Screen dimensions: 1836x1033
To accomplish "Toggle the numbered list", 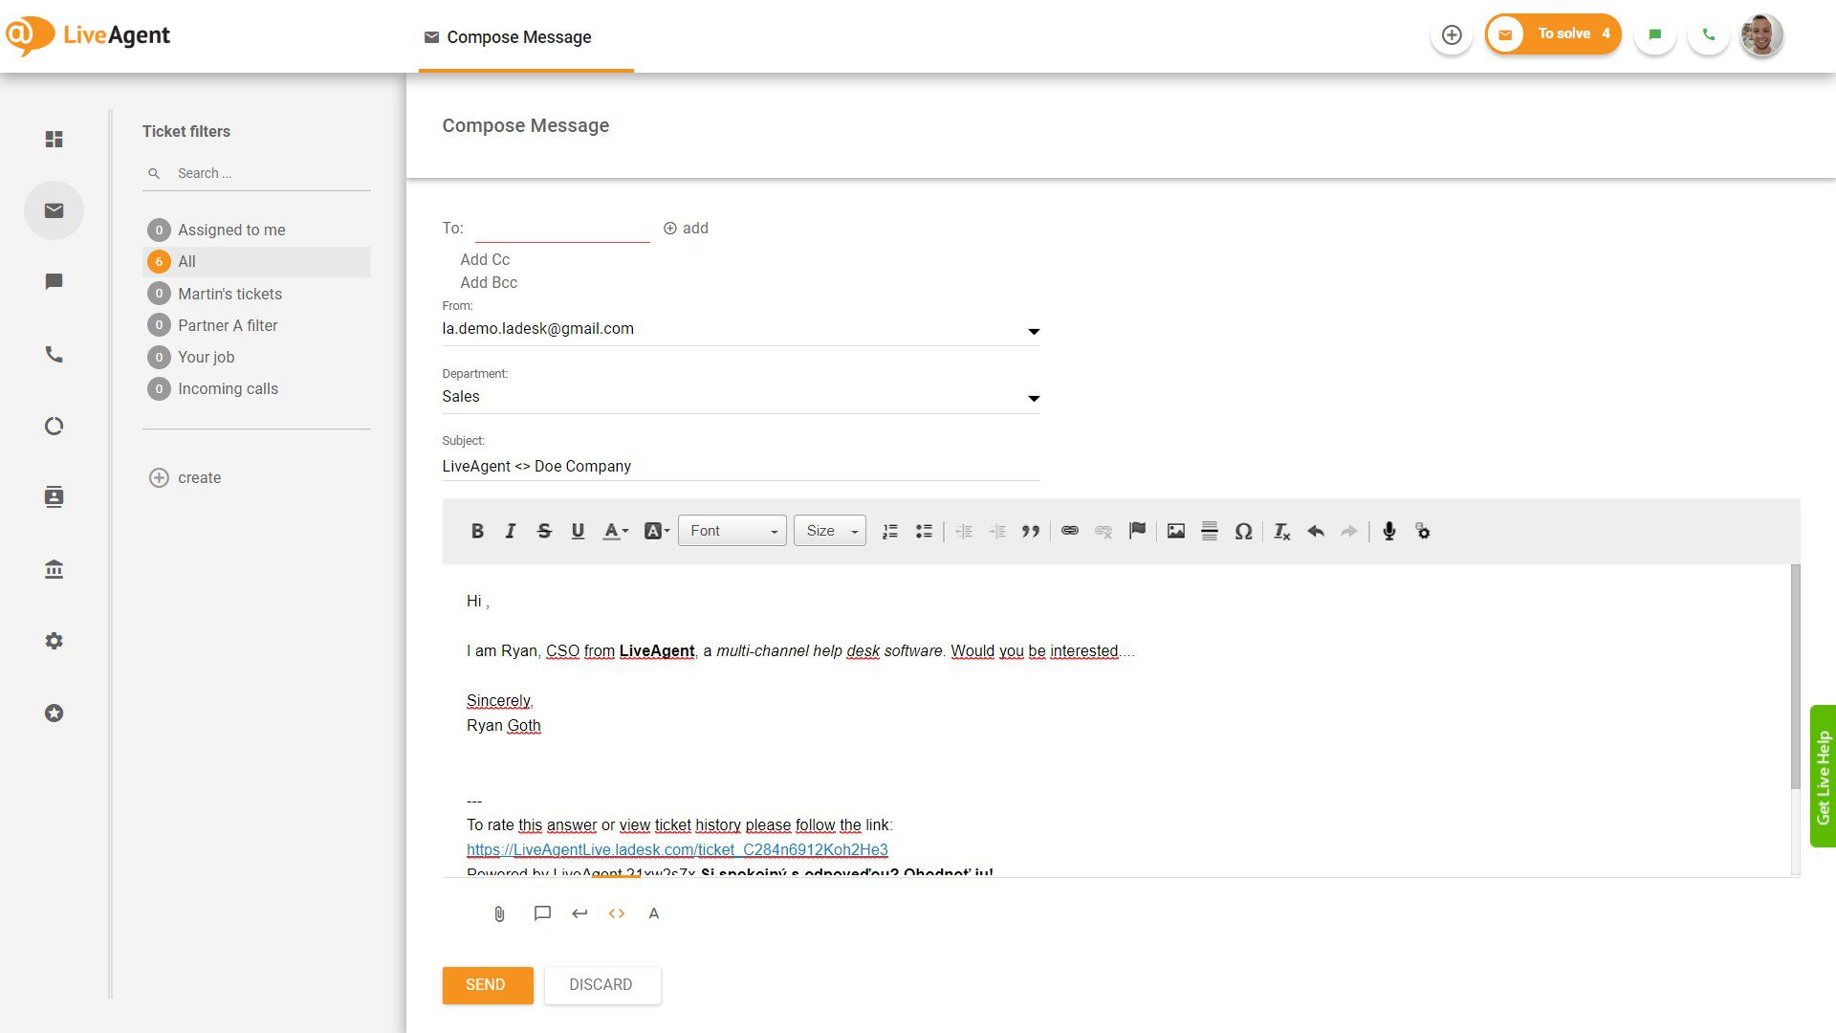I will (x=889, y=531).
